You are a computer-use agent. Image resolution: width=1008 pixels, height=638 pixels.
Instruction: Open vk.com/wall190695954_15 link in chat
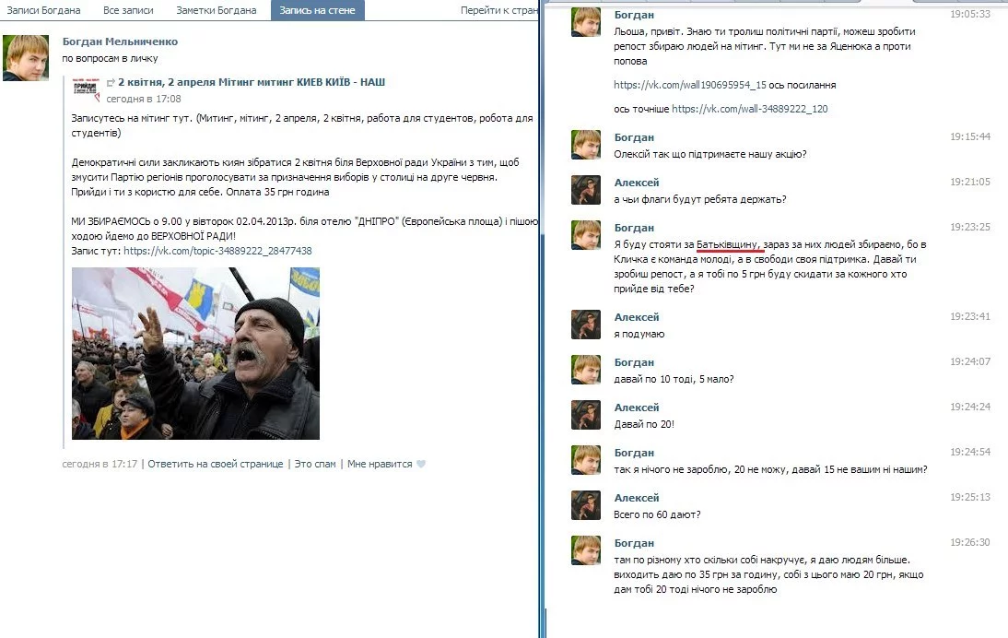coord(690,85)
